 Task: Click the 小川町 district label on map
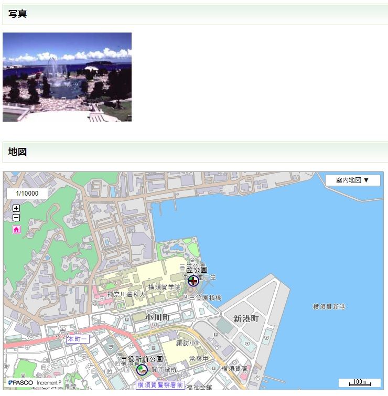click(x=157, y=317)
